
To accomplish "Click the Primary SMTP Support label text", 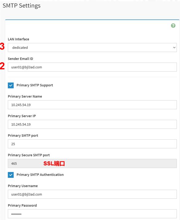I will 35,85.
